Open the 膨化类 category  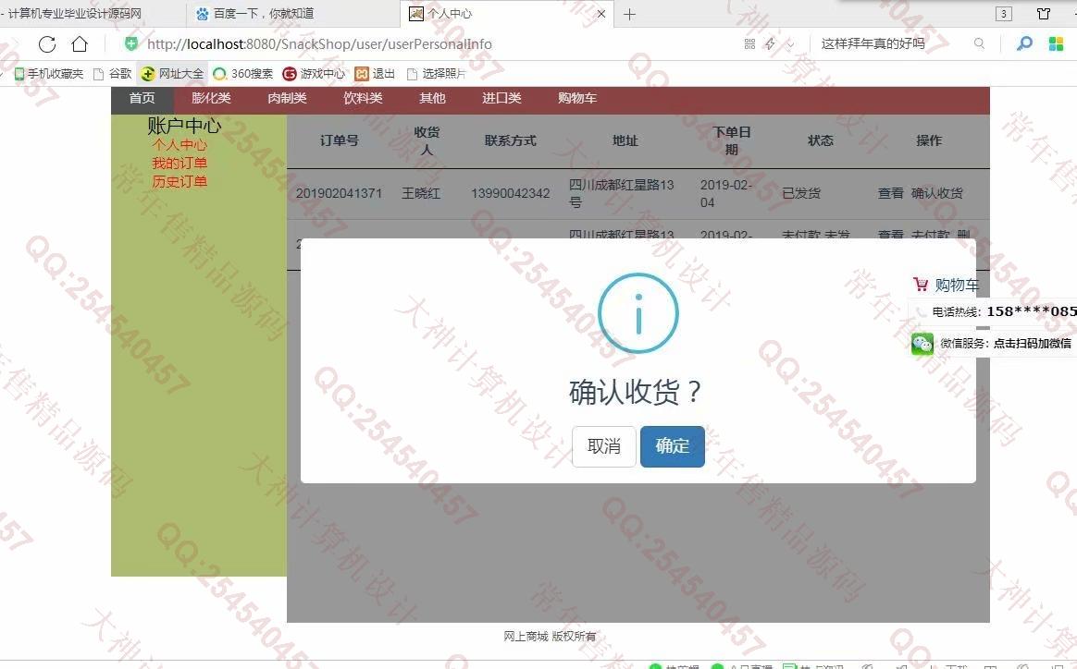pos(211,98)
